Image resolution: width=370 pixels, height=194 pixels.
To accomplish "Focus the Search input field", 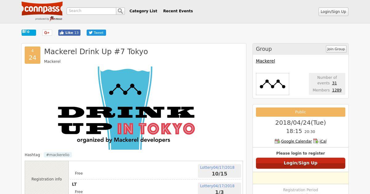I will point(91,11).
